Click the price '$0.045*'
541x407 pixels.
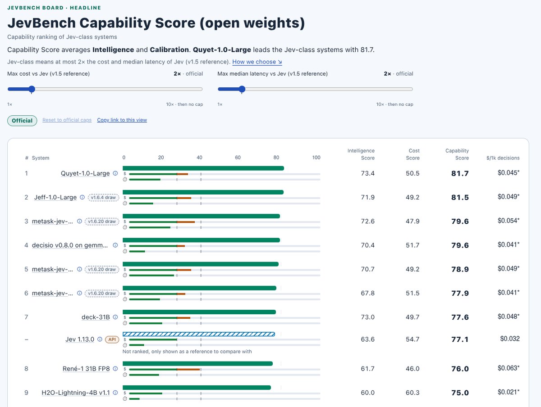[x=509, y=173]
